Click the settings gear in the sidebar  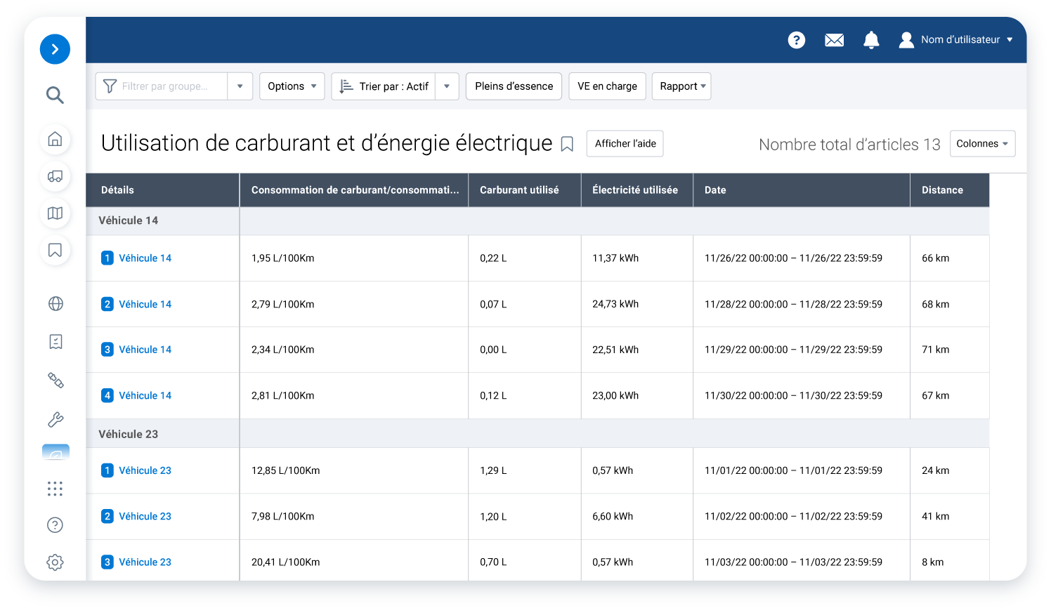tap(55, 562)
